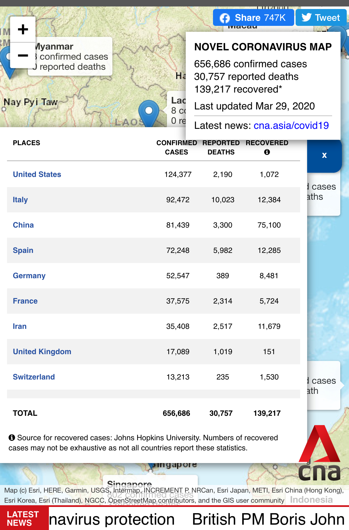This screenshot has height=530, width=349.
Task: Click the info icon under Recovered header
Action: (267, 152)
